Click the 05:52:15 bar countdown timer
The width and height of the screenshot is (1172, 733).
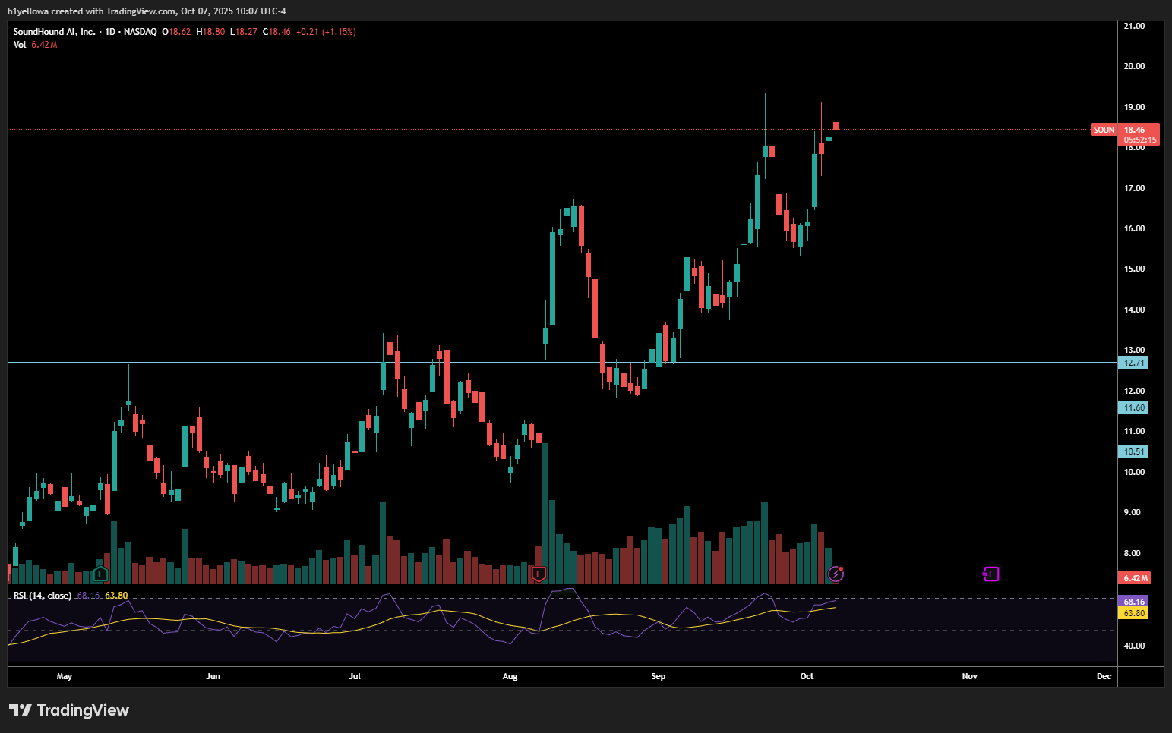coord(1140,140)
